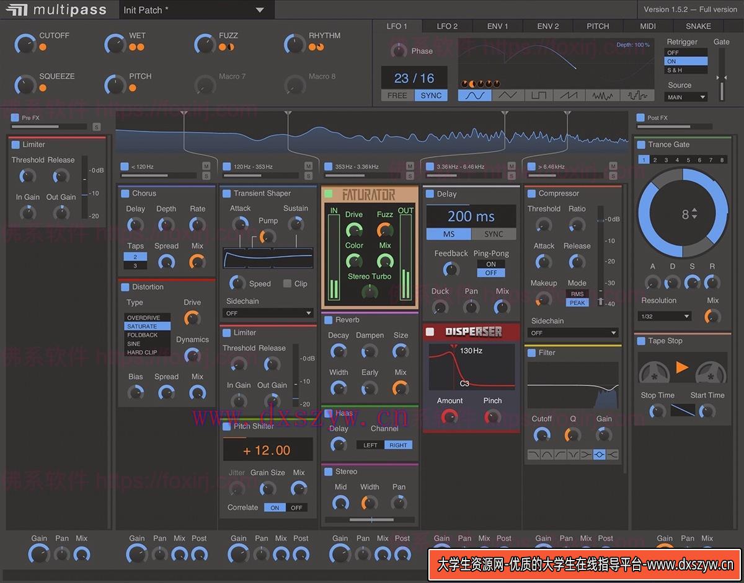Select the sawtooth LFO waveform shape
Image resolution: width=744 pixels, height=583 pixels.
point(569,95)
